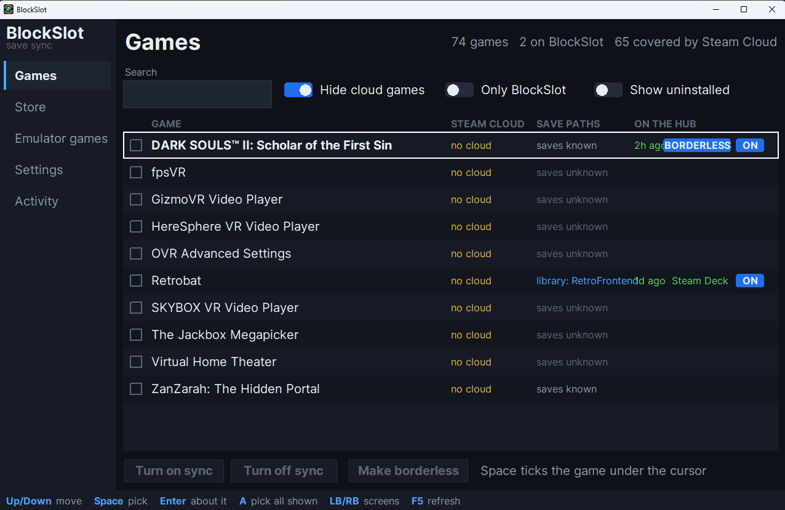Image resolution: width=785 pixels, height=510 pixels.
Task: Select The Jackbox Megapicker title
Action: point(225,335)
